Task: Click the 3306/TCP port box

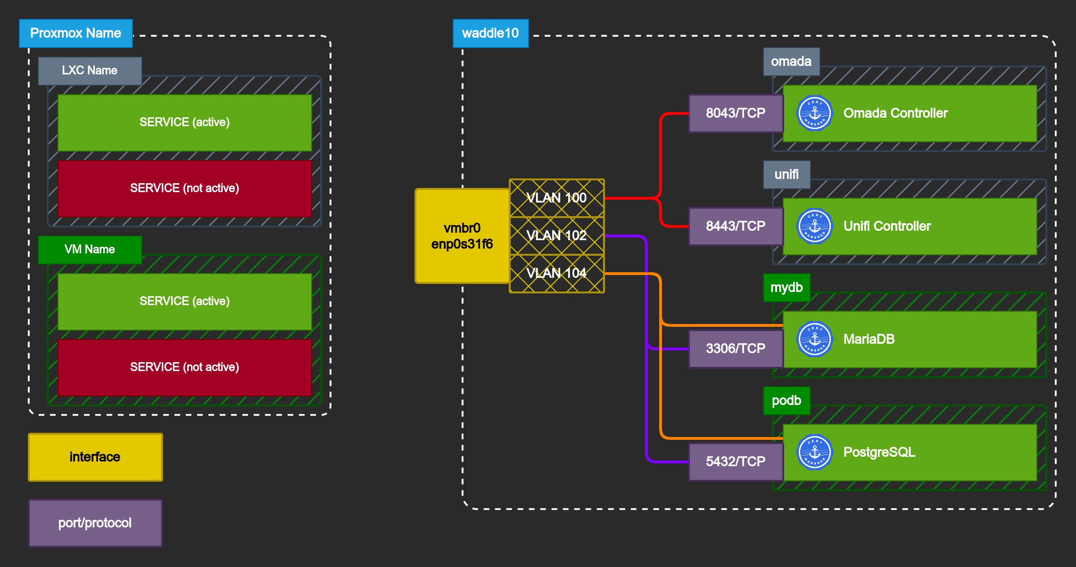Action: click(x=736, y=348)
